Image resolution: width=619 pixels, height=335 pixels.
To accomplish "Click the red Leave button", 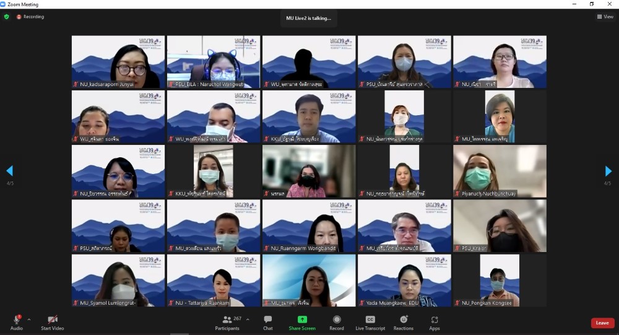I will [602, 323].
